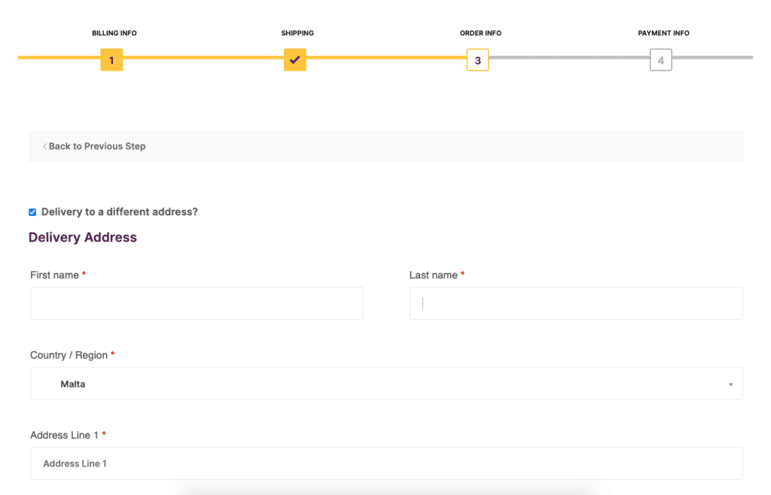Click the back chevron arrow icon
The width and height of the screenshot is (771, 495).
tap(44, 146)
